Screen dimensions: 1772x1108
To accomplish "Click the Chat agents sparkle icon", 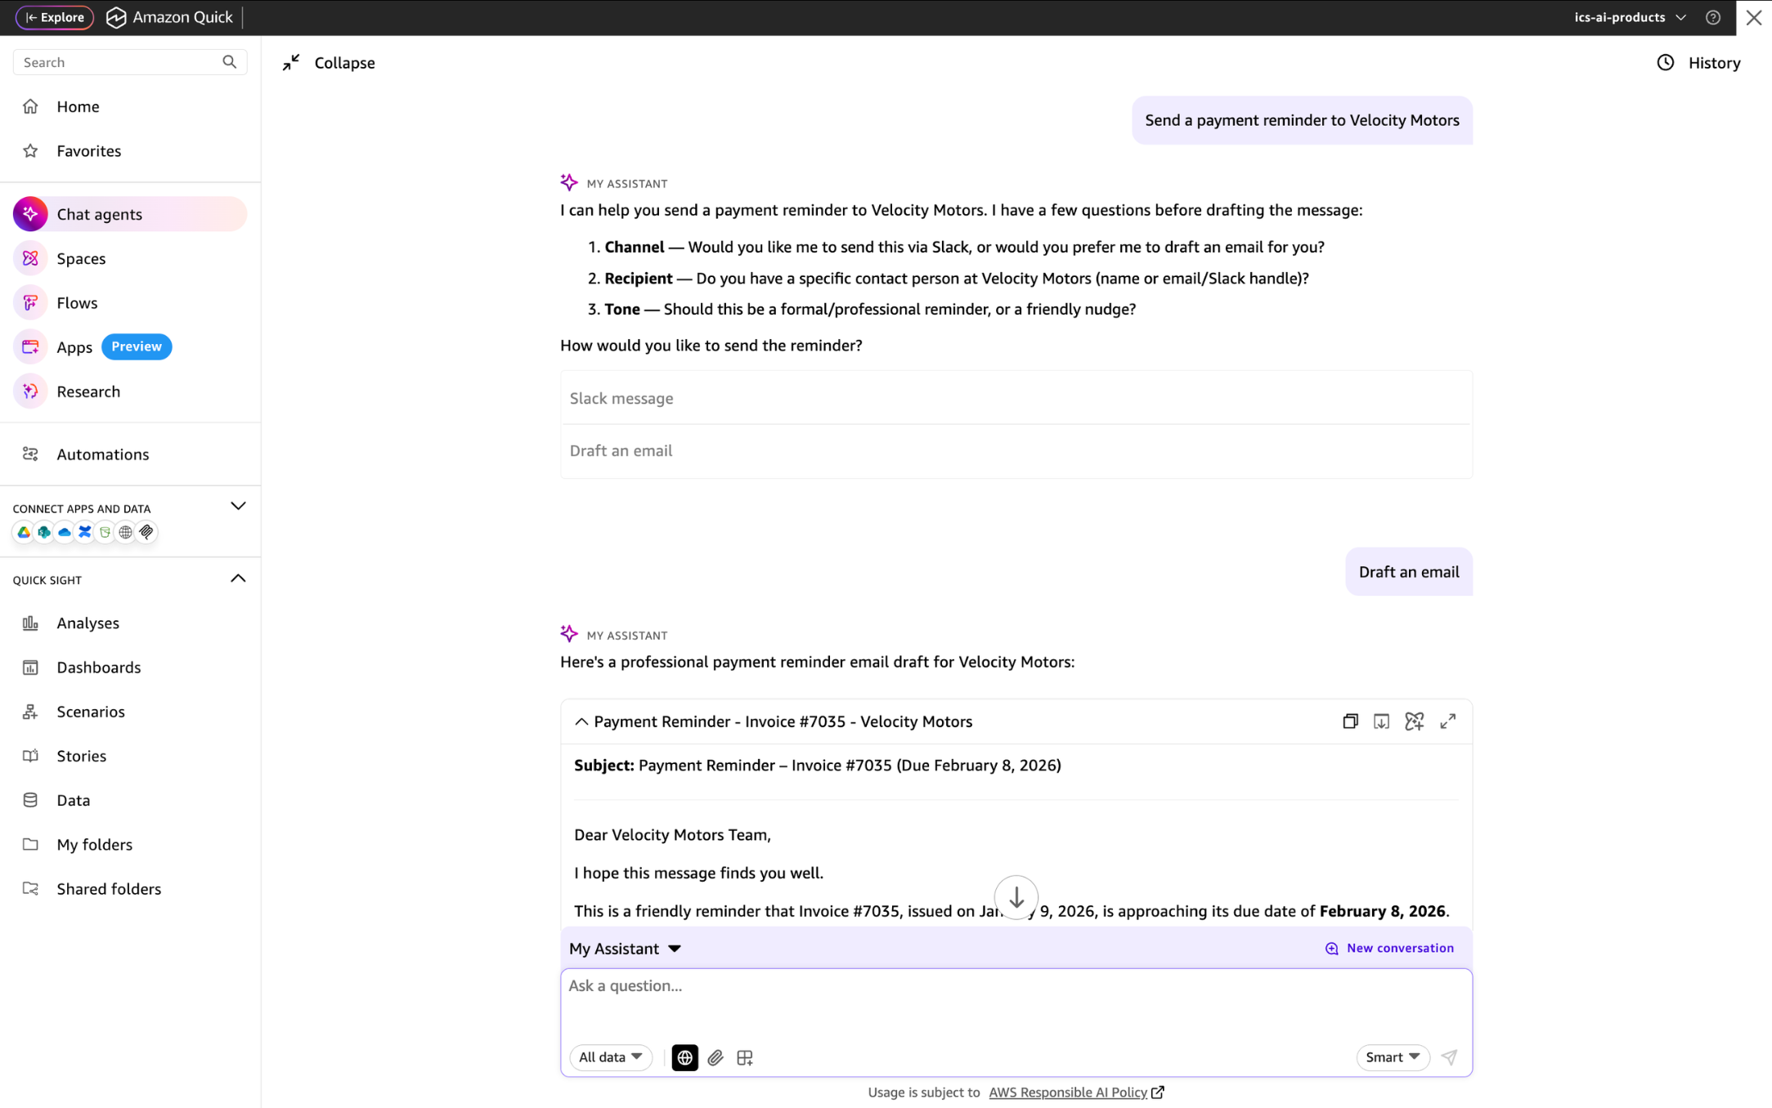I will pyautogui.click(x=30, y=214).
